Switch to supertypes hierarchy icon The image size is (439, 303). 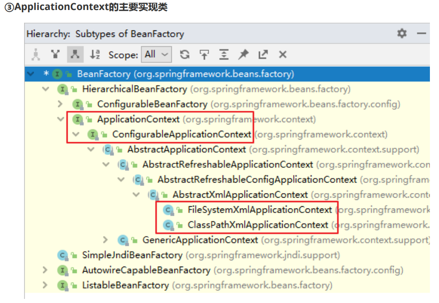pyautogui.click(x=55, y=54)
